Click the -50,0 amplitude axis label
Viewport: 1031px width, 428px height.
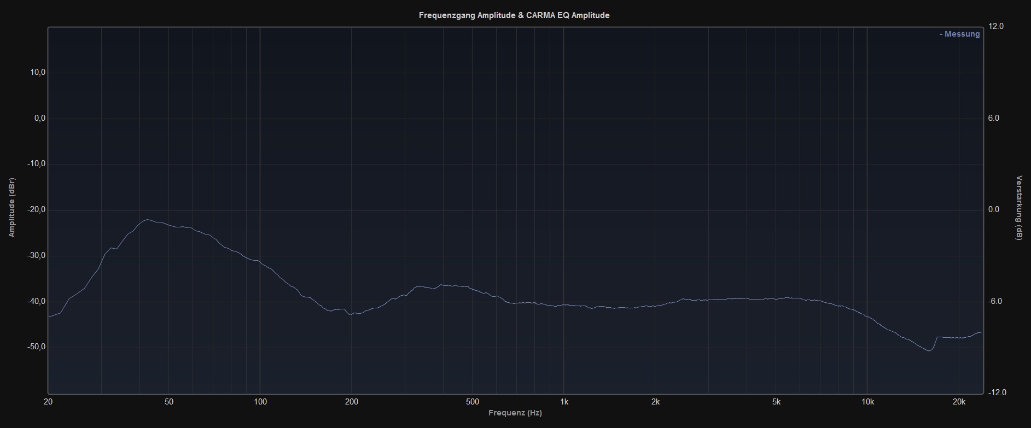click(36, 347)
